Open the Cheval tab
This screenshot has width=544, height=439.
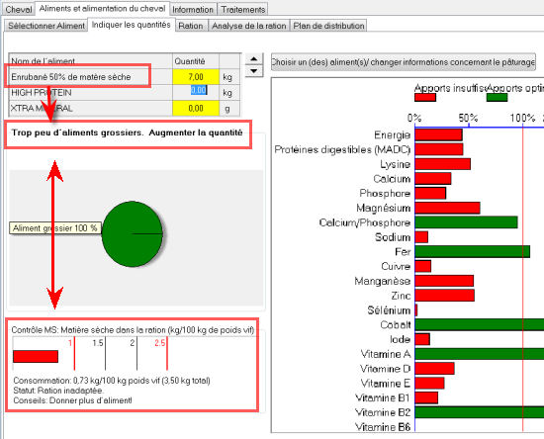(x=19, y=9)
